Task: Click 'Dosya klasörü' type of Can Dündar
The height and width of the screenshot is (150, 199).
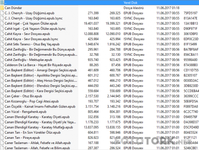Action: click(x=133, y=8)
